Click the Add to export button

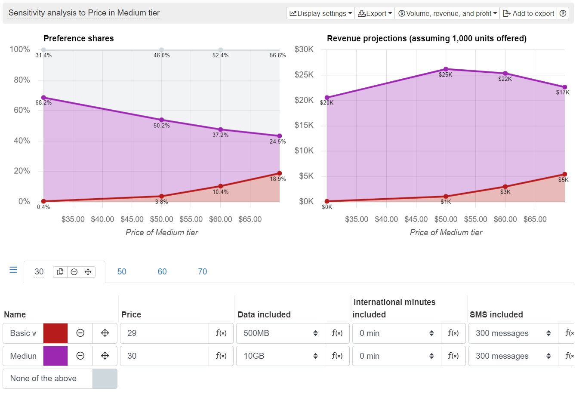coord(529,13)
